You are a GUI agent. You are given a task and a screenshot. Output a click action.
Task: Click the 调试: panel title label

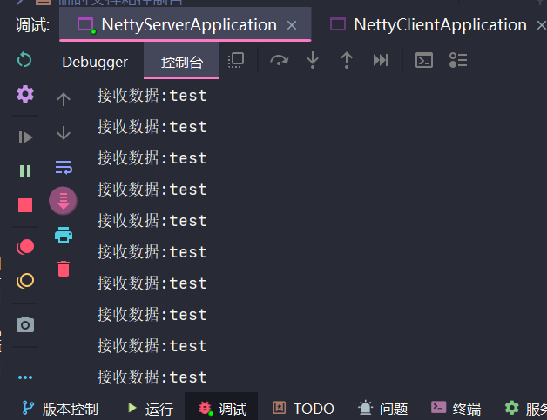[32, 25]
